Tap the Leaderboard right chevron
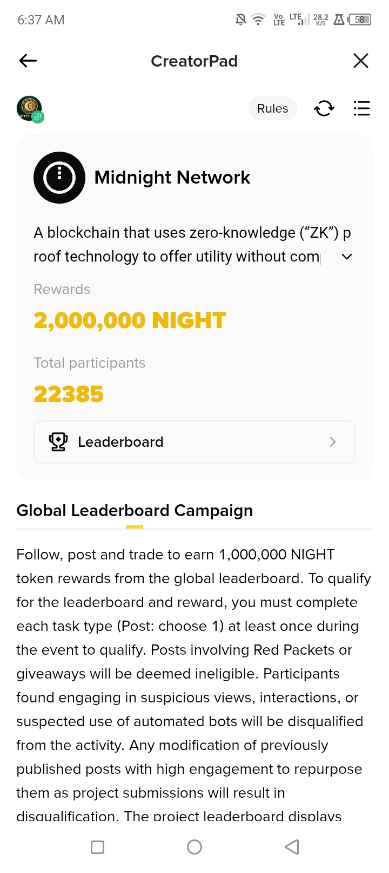 coord(333,442)
